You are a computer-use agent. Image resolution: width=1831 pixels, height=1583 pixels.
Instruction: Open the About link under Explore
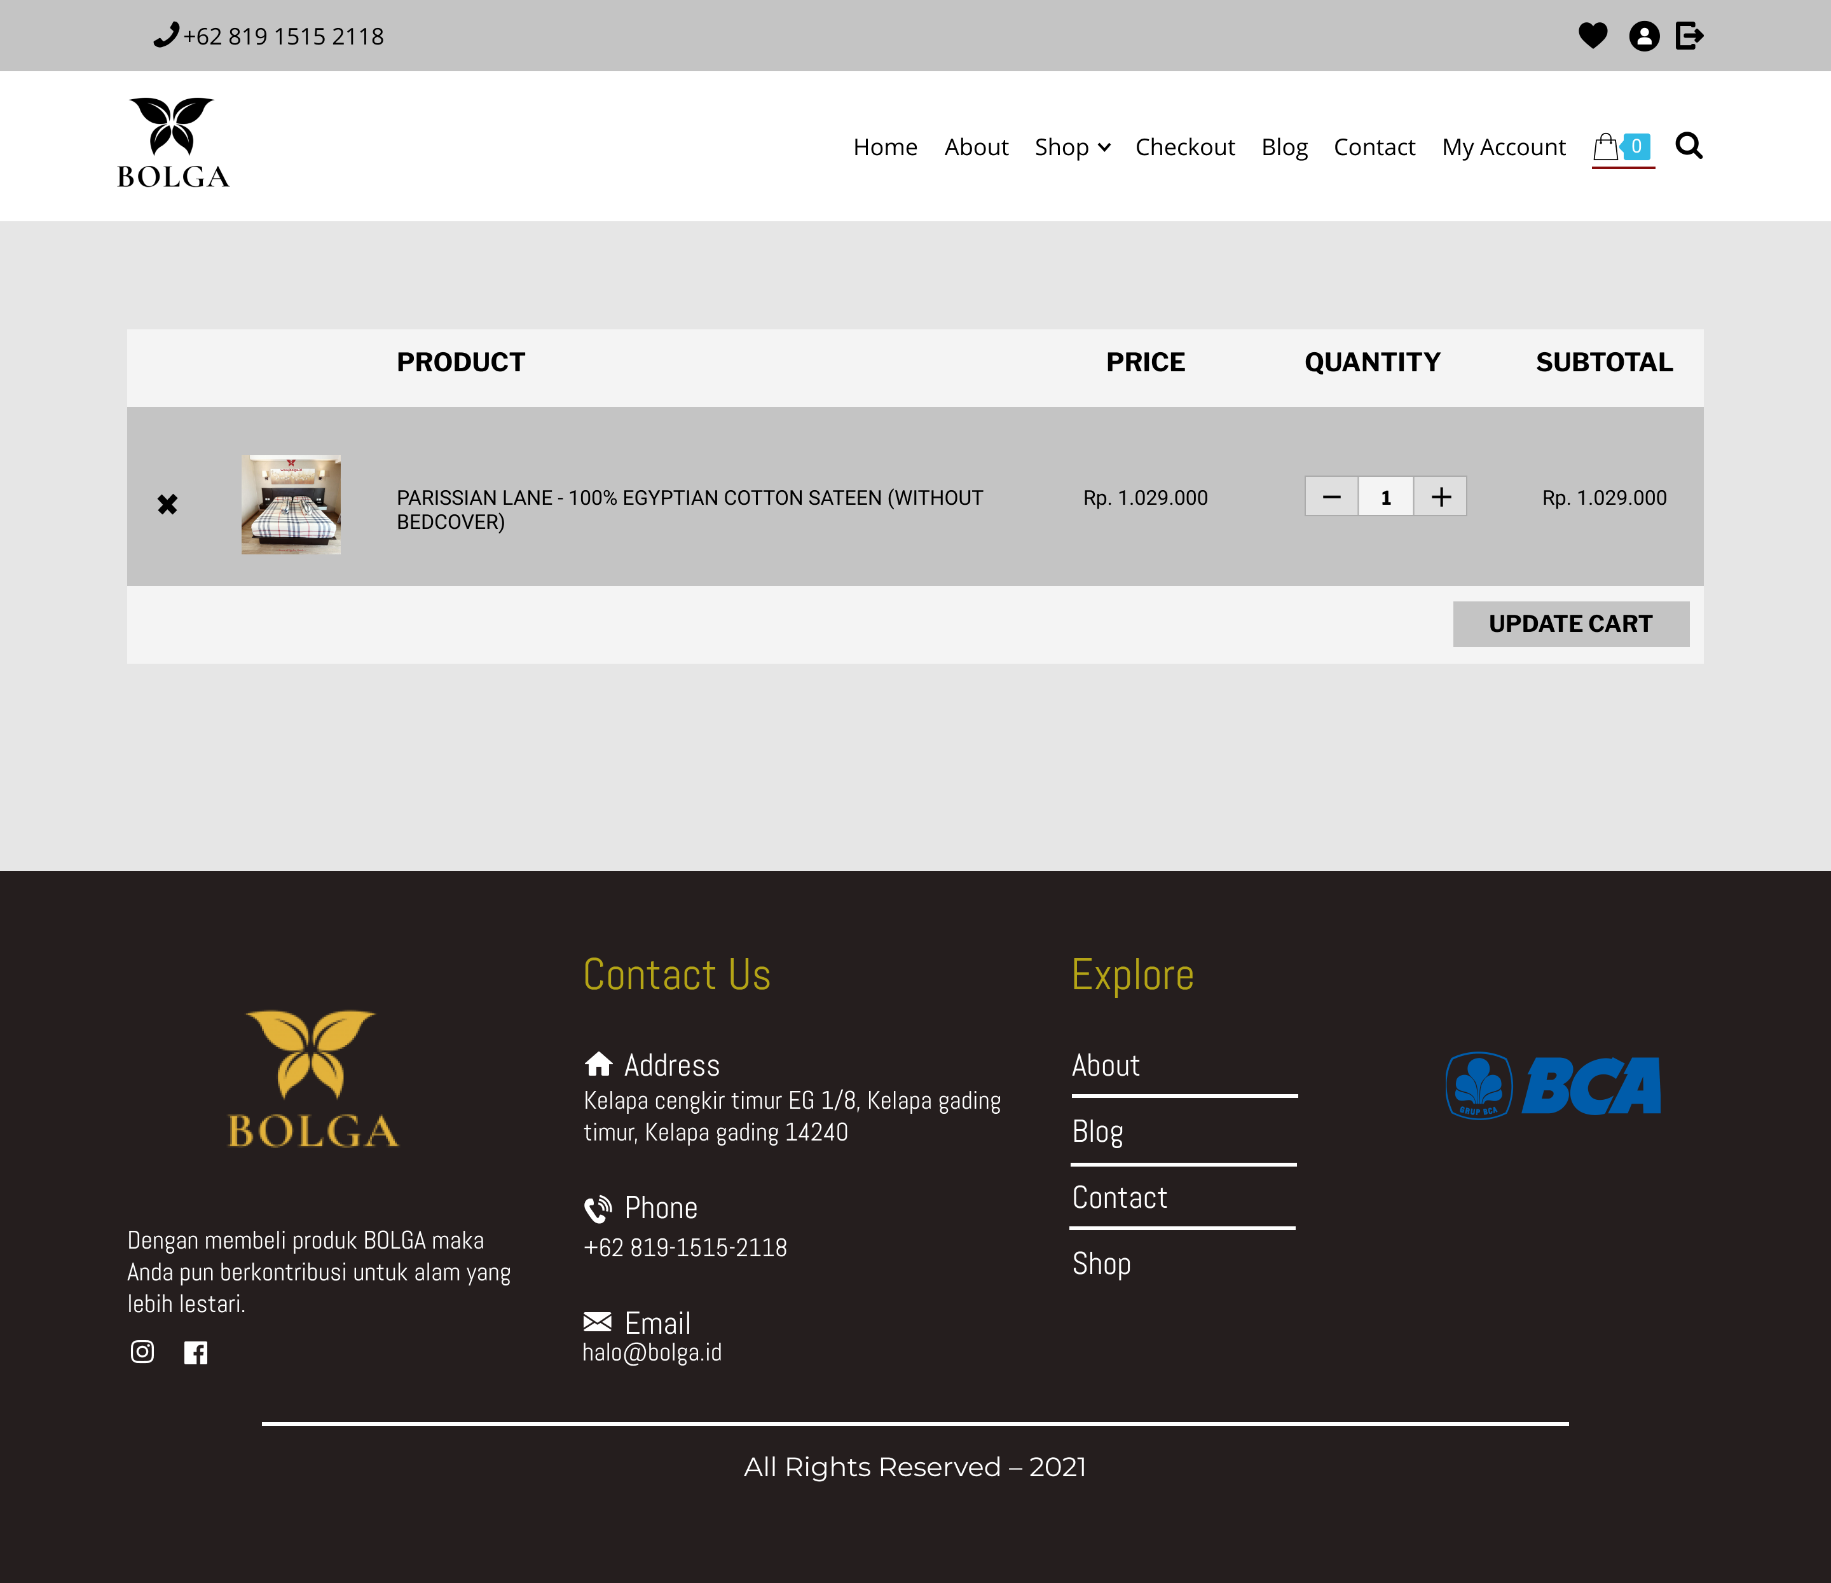click(1106, 1065)
